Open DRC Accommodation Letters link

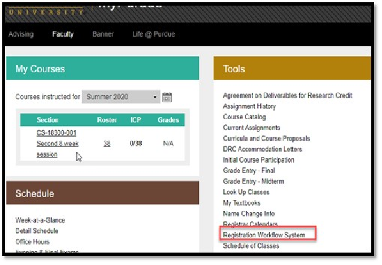pos(263,149)
